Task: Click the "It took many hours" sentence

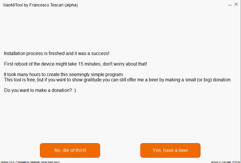Action: point(64,74)
